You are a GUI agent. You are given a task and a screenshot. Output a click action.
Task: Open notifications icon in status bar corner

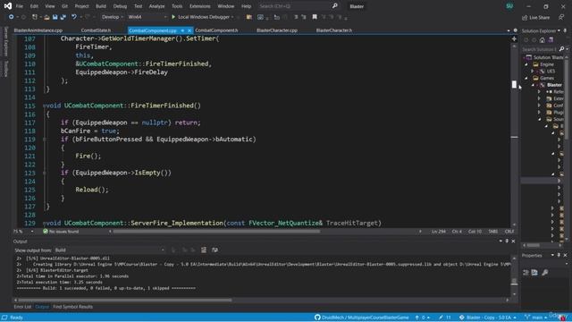click(x=563, y=318)
